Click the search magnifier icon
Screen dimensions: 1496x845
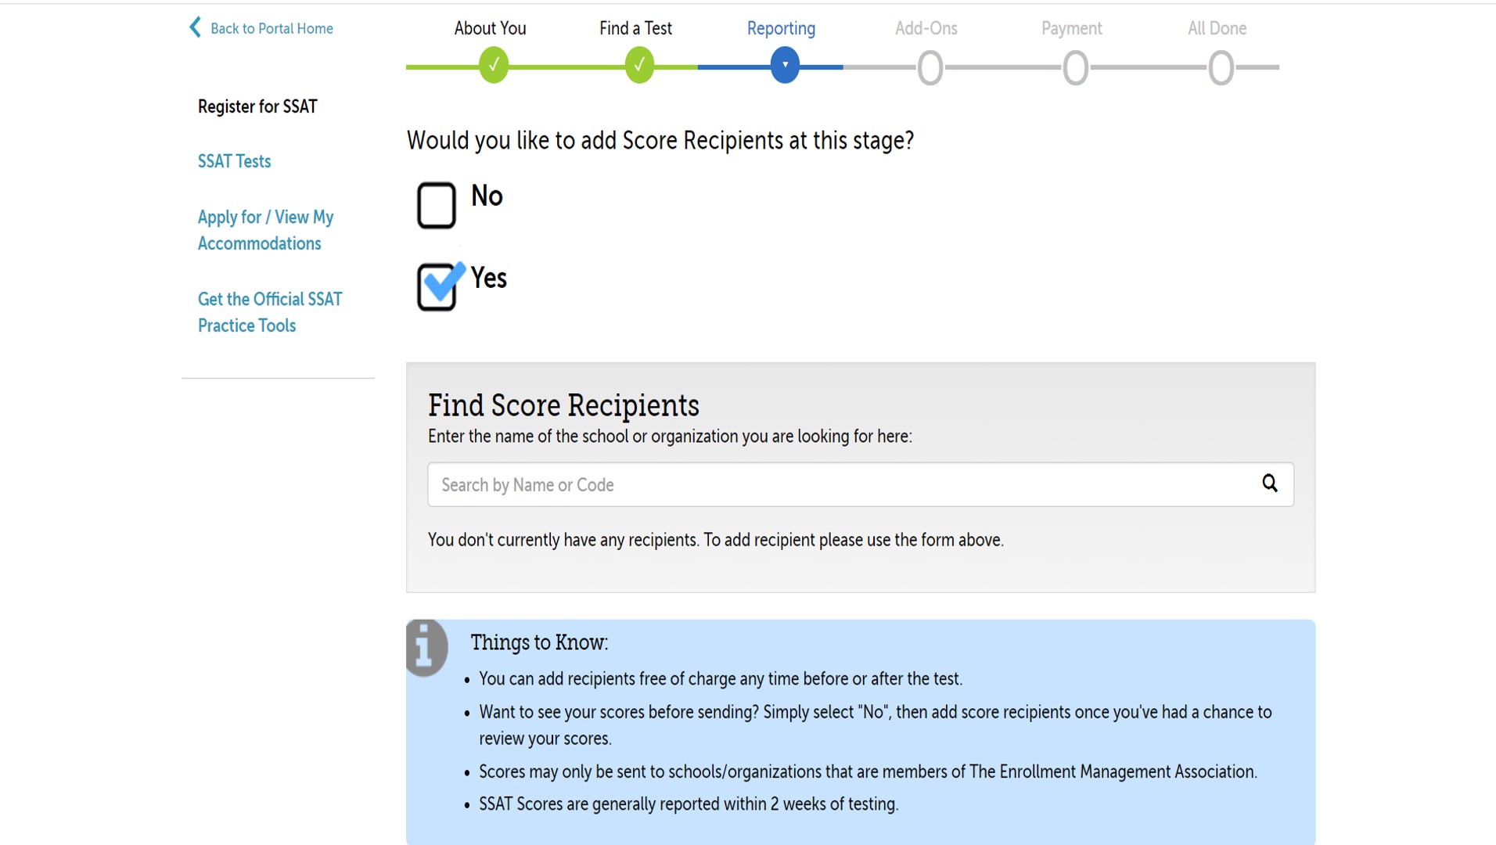pos(1269,484)
